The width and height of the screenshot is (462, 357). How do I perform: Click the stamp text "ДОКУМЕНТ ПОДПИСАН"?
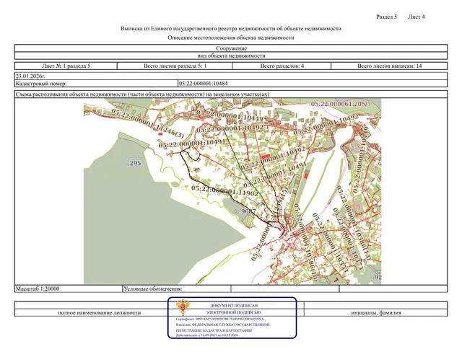(234, 306)
